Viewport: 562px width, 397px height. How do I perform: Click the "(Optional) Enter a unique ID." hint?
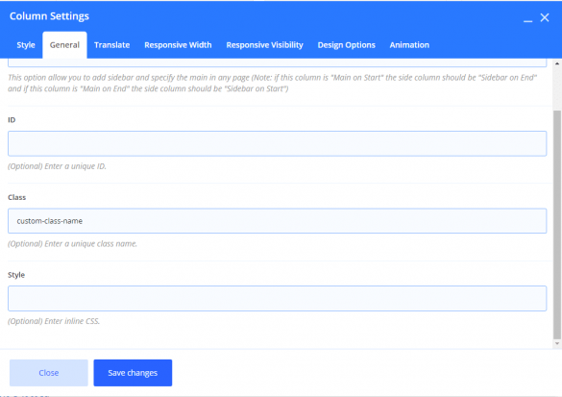point(57,166)
